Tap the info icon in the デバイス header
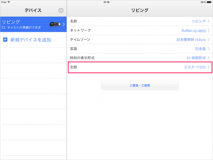Viewport: 213px width, 160px height. click(x=61, y=11)
